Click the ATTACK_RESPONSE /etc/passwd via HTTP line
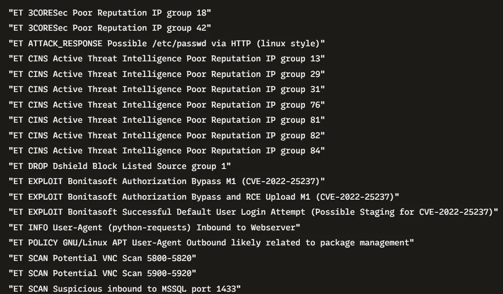Screen dimensions: 503x294 point(169,43)
